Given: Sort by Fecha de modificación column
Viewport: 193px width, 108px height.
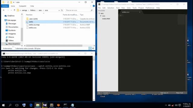Looking at the screenshot, I should pyautogui.click(x=70, y=15).
